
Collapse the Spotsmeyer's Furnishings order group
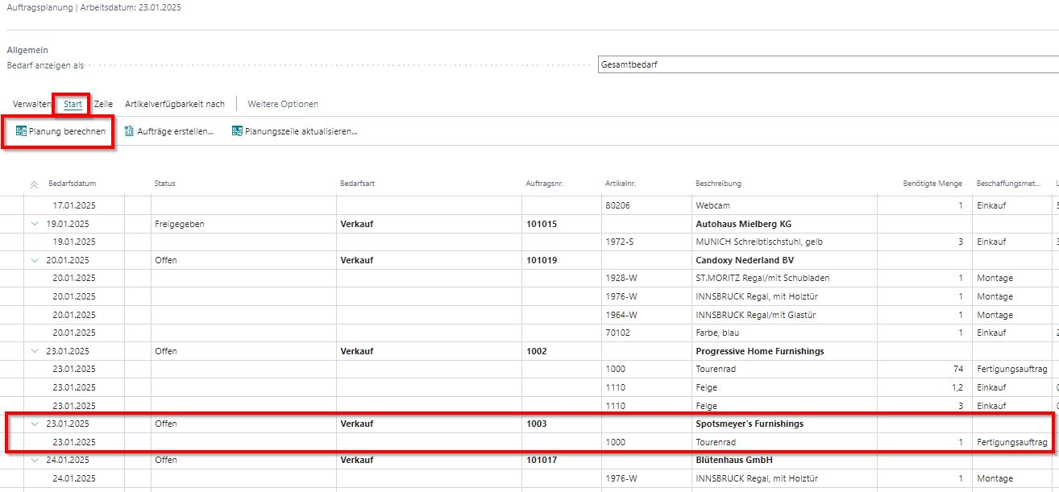34,424
